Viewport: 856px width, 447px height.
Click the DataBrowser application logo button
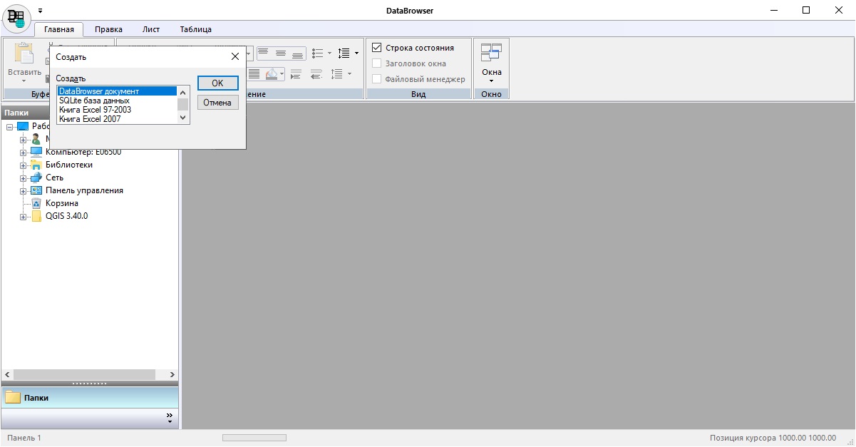pos(16,18)
